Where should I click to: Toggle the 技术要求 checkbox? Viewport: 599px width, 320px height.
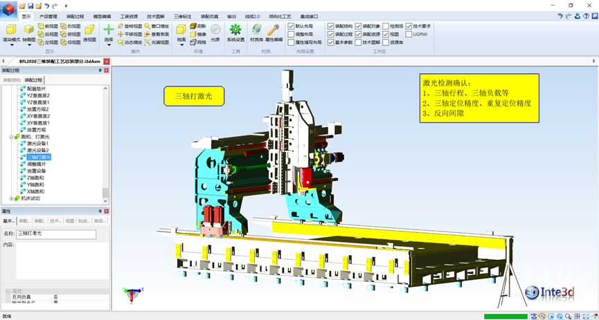pos(409,26)
